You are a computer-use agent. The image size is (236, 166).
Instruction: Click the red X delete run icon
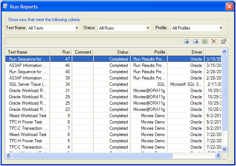[x=214, y=41]
